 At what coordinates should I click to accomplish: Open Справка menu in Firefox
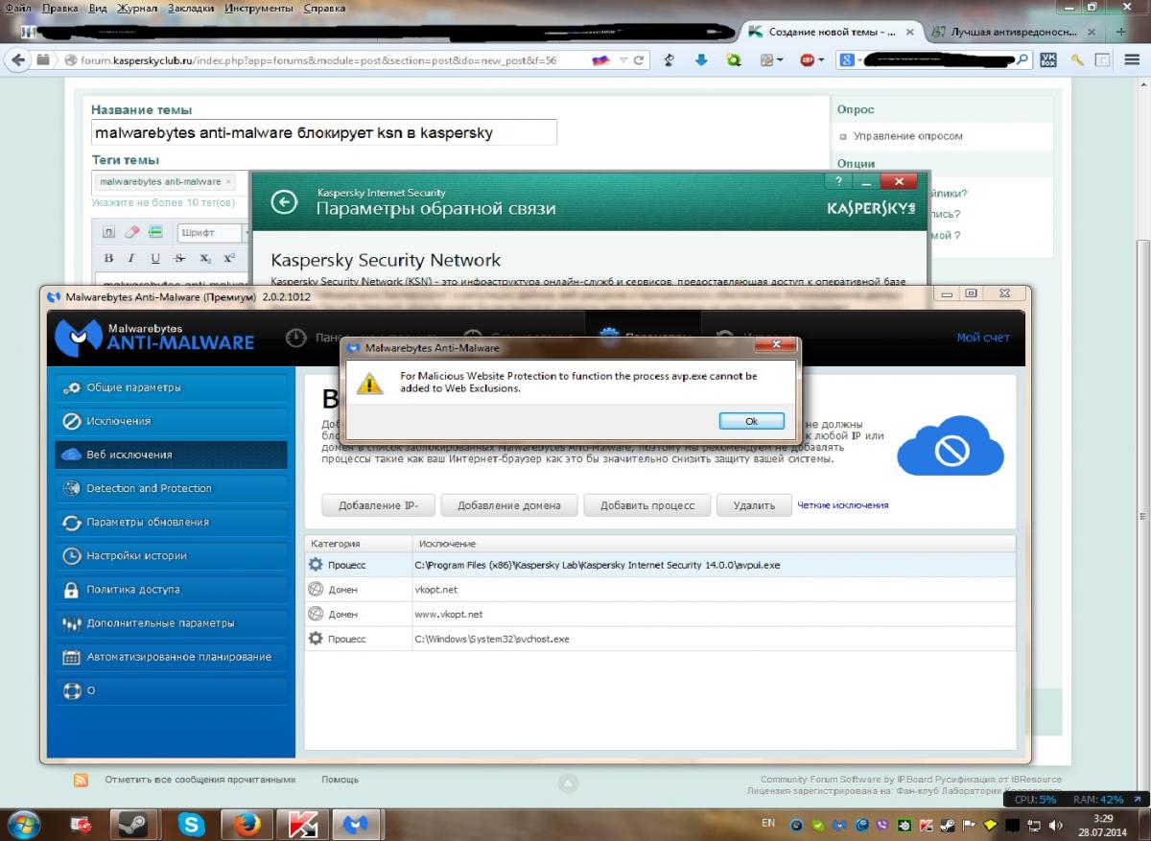(x=325, y=7)
